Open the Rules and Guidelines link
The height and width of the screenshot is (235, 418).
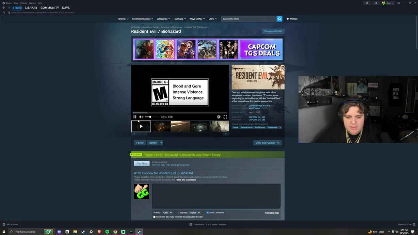pyautogui.click(x=186, y=180)
